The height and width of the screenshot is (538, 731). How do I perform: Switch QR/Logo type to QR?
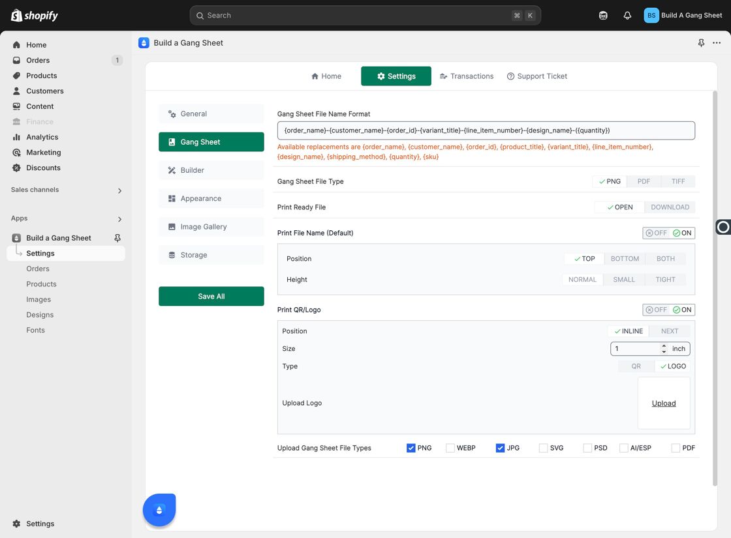tap(636, 366)
